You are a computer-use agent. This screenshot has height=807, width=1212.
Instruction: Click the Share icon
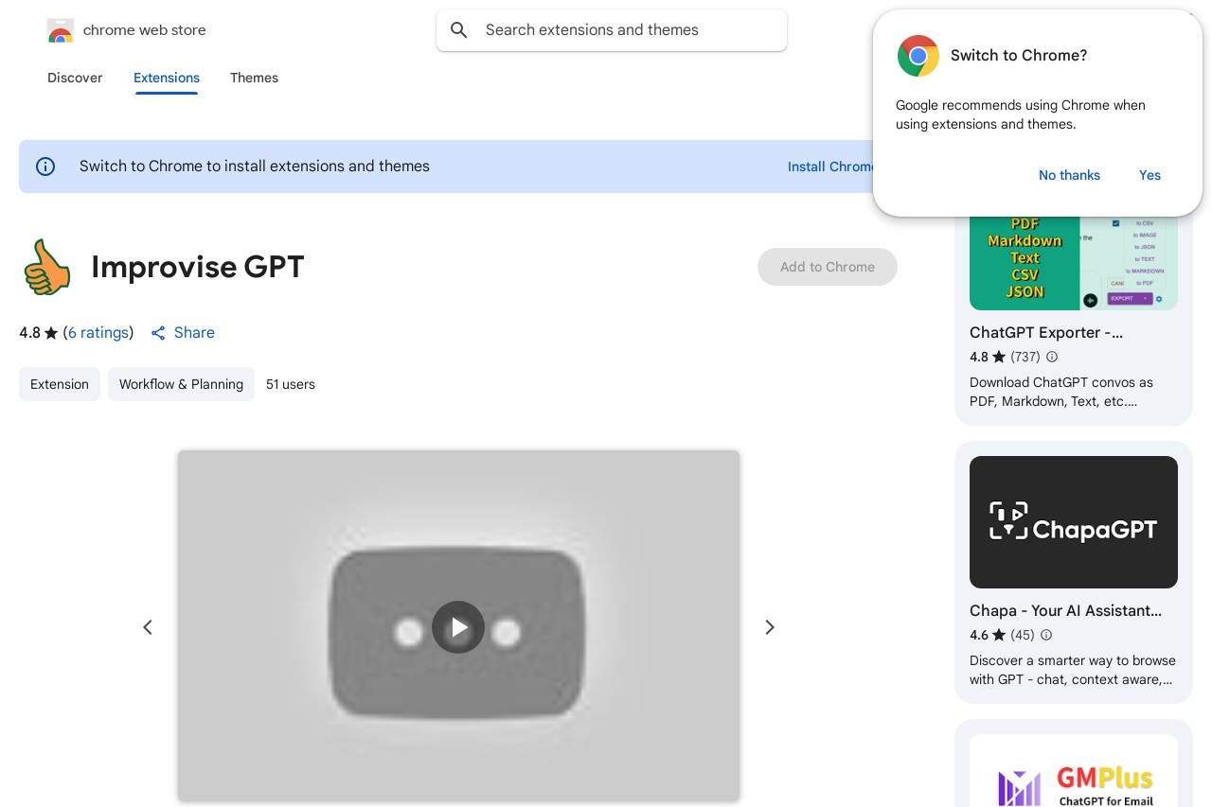coord(158,333)
